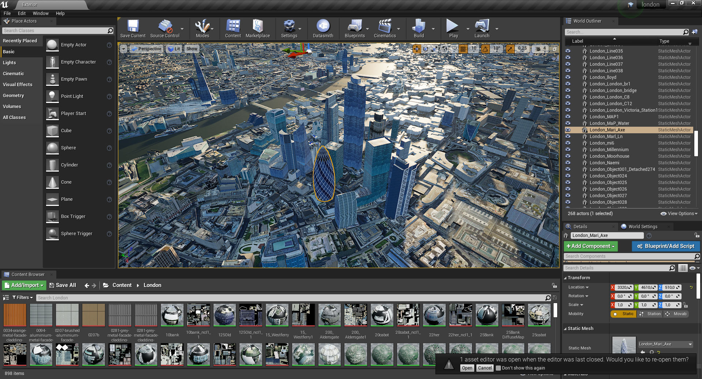Click the Content Browser back arrow
The width and height of the screenshot is (702, 379).
point(87,286)
